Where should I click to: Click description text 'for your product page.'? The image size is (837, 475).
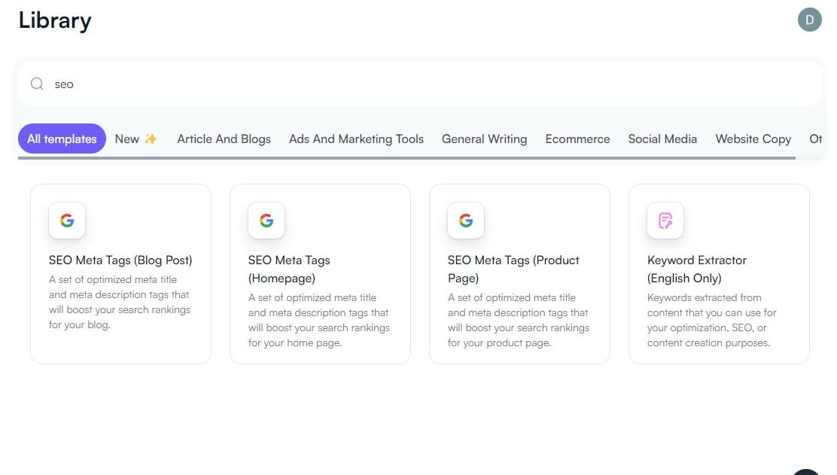coord(499,343)
